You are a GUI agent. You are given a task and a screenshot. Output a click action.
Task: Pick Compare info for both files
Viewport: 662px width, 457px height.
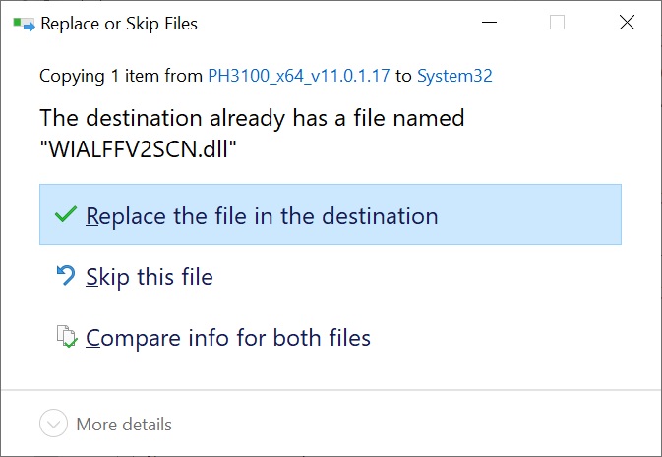[x=228, y=338]
